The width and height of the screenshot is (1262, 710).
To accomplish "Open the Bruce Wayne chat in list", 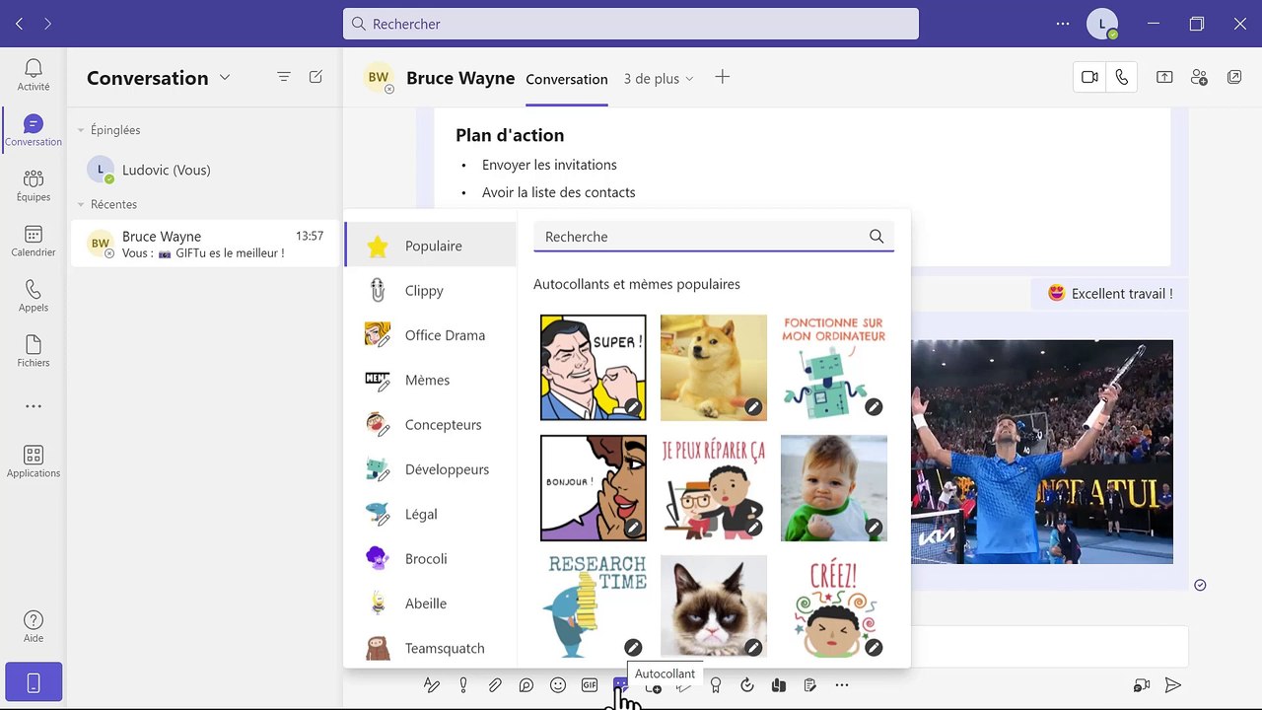I will click(205, 244).
